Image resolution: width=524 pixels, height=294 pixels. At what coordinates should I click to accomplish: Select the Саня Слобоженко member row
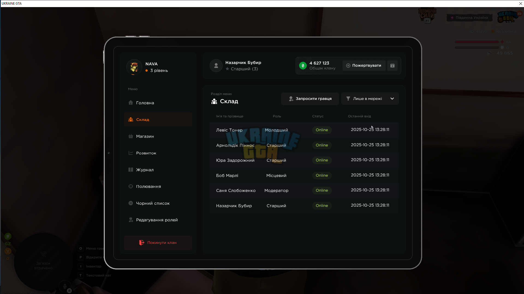pyautogui.click(x=304, y=190)
